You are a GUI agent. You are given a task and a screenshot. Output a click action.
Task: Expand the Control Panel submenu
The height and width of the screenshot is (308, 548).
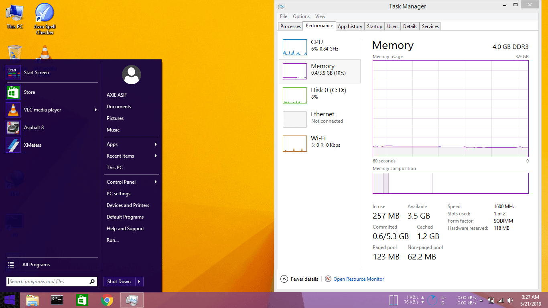pyautogui.click(x=156, y=182)
